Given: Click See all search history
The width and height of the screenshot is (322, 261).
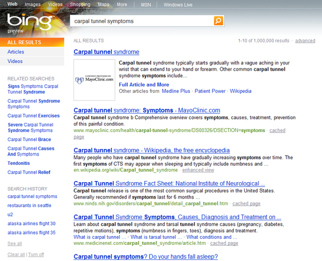Looking at the screenshot, I should [15, 244].
